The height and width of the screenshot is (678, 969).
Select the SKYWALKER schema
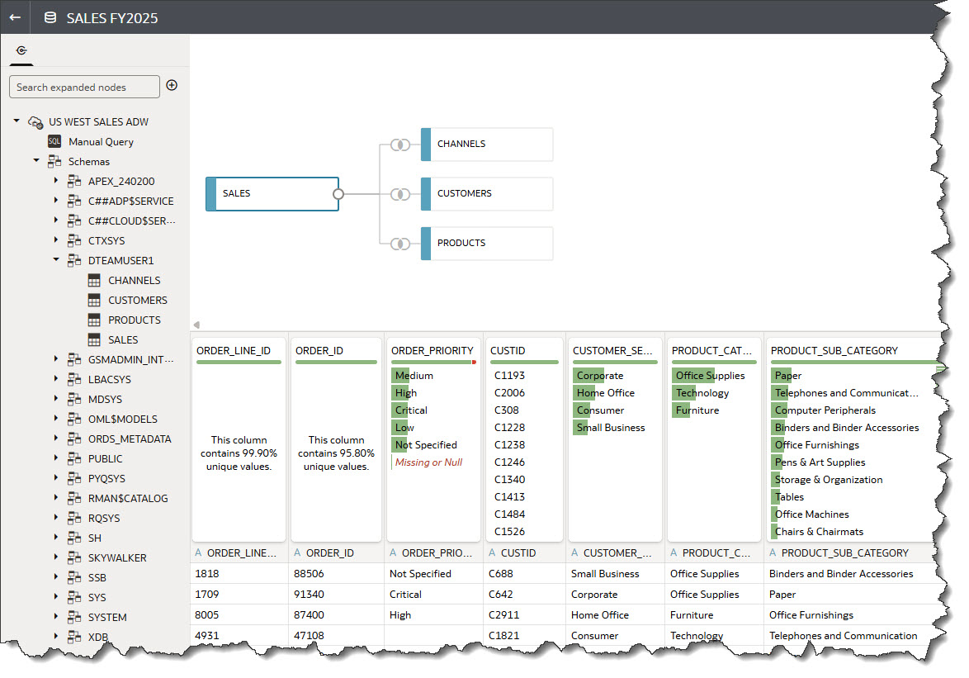pyautogui.click(x=117, y=557)
